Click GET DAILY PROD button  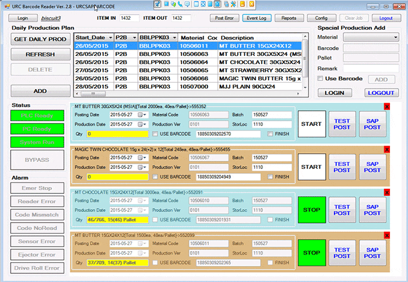point(40,39)
